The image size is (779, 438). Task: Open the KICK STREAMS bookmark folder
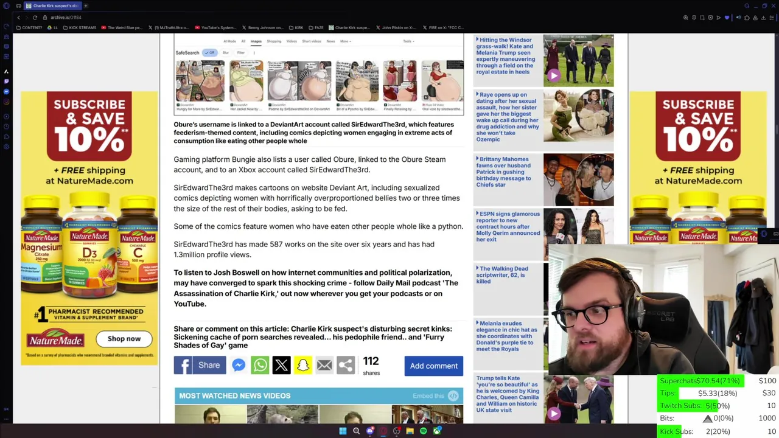[x=79, y=27]
